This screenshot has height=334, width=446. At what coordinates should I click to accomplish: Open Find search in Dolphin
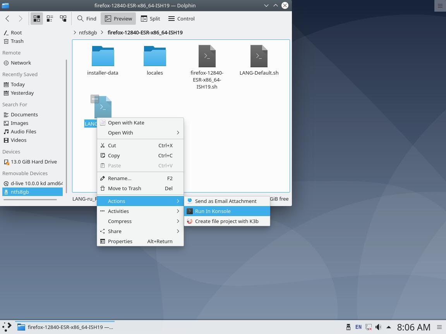tap(87, 19)
